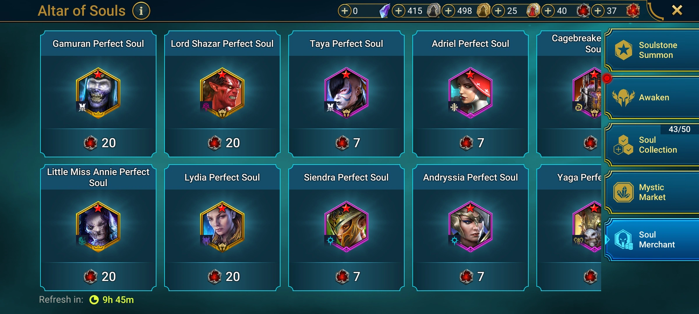This screenshot has height=314, width=699.
Task: Buy Lord Shazar Perfect Soul for 20
Action: click(x=223, y=143)
